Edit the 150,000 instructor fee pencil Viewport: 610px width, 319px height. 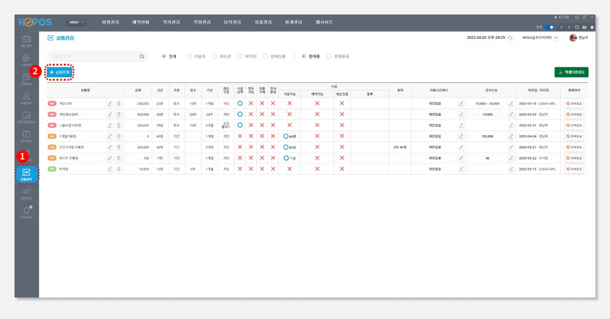[x=511, y=136]
